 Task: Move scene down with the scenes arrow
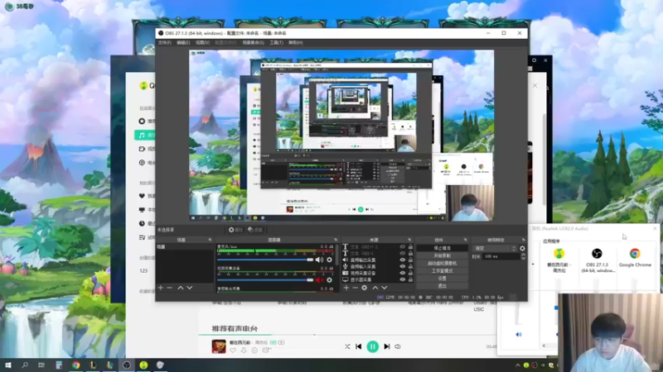click(x=190, y=288)
